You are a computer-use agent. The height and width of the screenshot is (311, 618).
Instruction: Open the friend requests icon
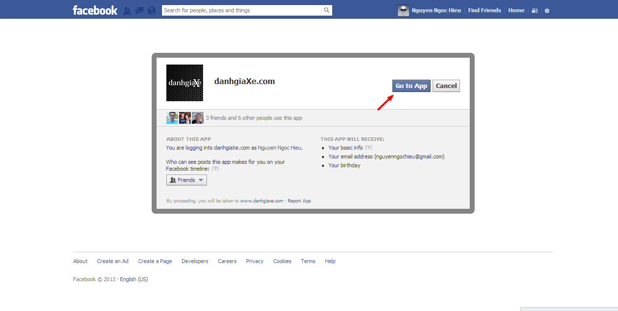click(127, 10)
